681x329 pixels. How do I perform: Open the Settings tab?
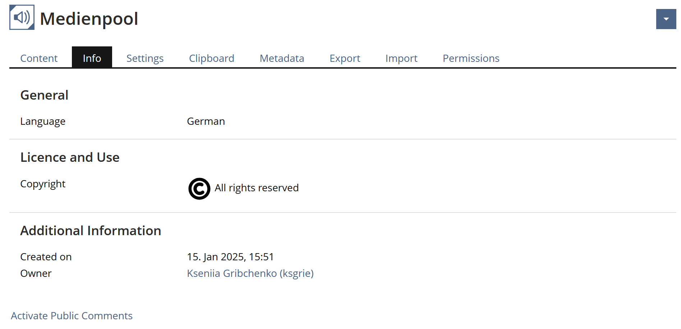pos(145,58)
